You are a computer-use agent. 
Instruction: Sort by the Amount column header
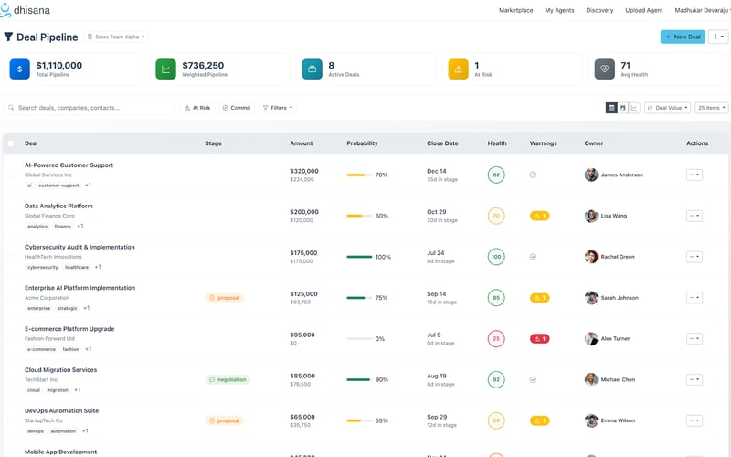pyautogui.click(x=302, y=143)
